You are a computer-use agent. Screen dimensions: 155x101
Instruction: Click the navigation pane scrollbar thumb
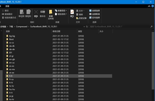[x=1, y=86]
